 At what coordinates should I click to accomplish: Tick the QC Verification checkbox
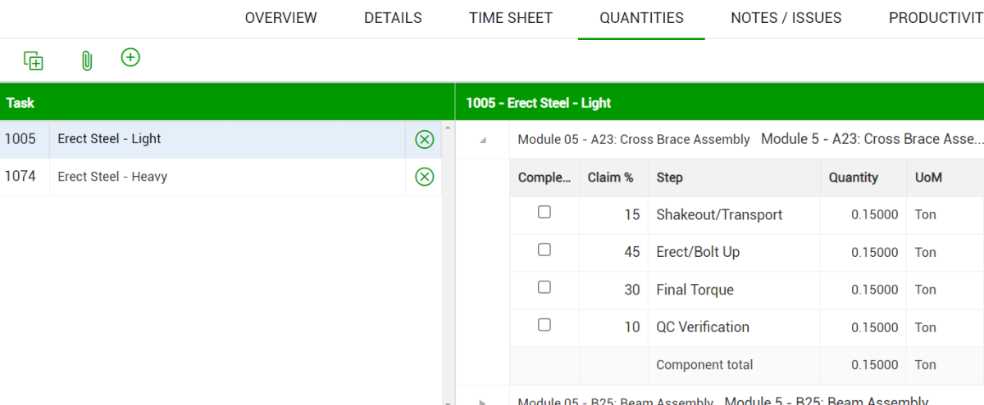click(544, 325)
